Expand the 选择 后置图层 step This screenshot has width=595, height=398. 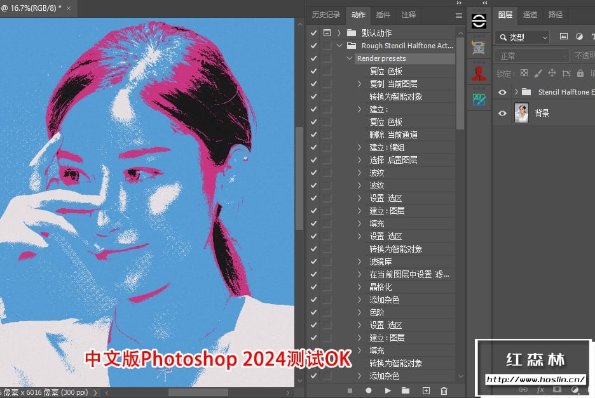pos(359,160)
